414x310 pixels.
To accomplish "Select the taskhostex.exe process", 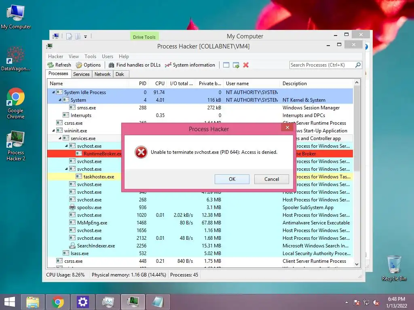I will click(x=84, y=177).
